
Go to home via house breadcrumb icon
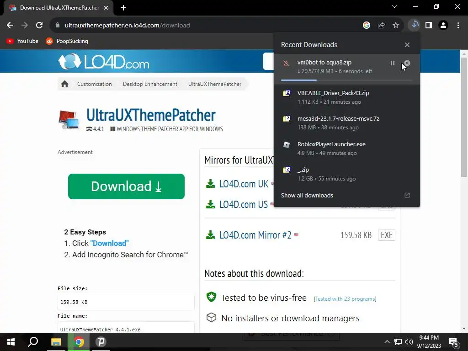pos(65,84)
